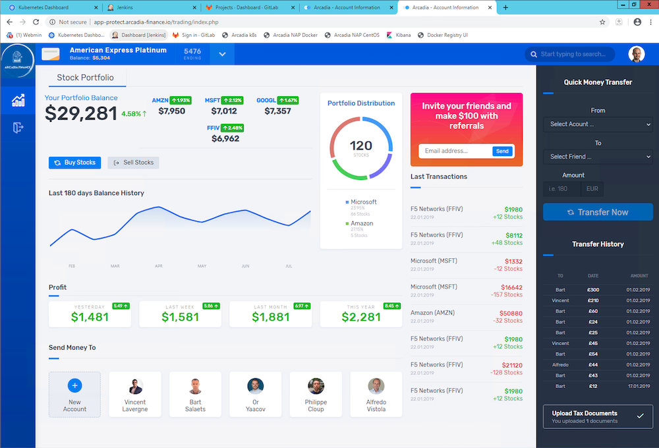
Task: Click the portfolio distribution donut chart
Action: tap(361, 148)
